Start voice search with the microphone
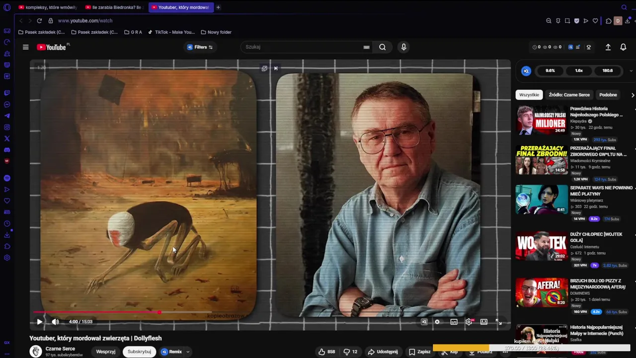This screenshot has height=358, width=636. (x=403, y=47)
